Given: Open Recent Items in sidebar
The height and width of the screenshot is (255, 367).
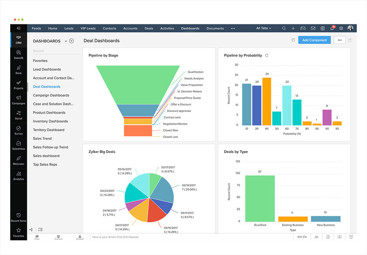Looking at the screenshot, I should coord(18,218).
